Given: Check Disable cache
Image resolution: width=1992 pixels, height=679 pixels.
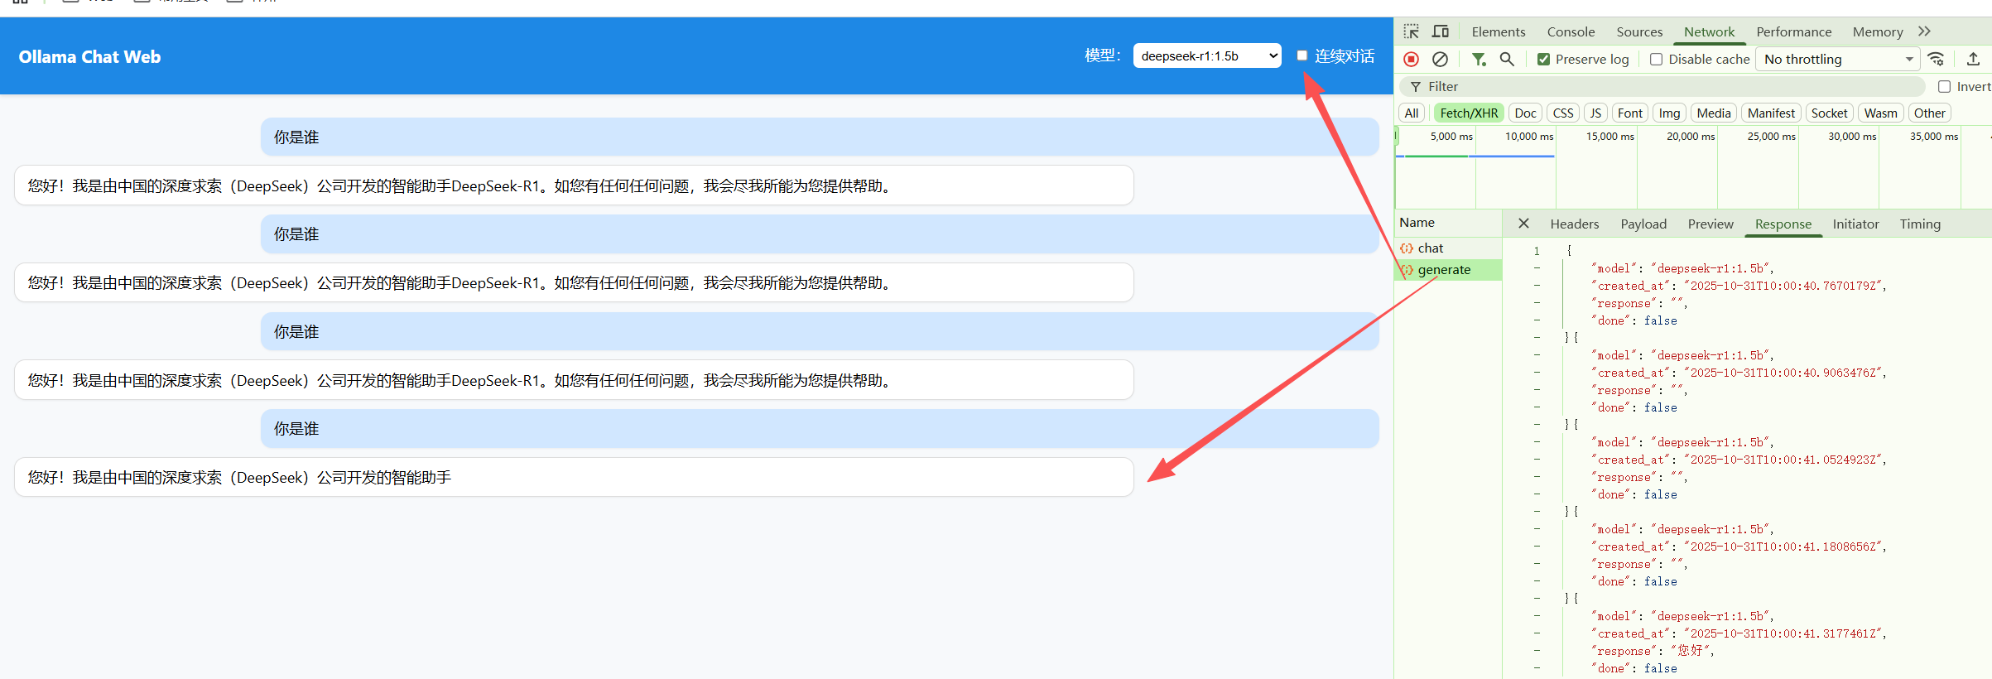Looking at the screenshot, I should coord(1656,60).
